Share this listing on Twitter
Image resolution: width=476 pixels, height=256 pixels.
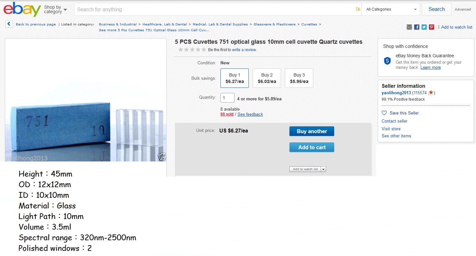pyautogui.click(x=424, y=27)
